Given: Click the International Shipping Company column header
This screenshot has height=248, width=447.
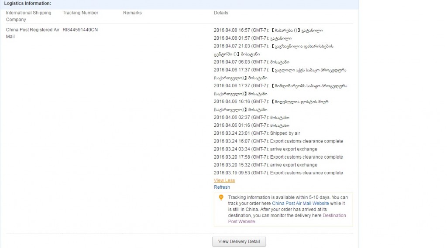Looking at the screenshot, I should pos(28,16).
